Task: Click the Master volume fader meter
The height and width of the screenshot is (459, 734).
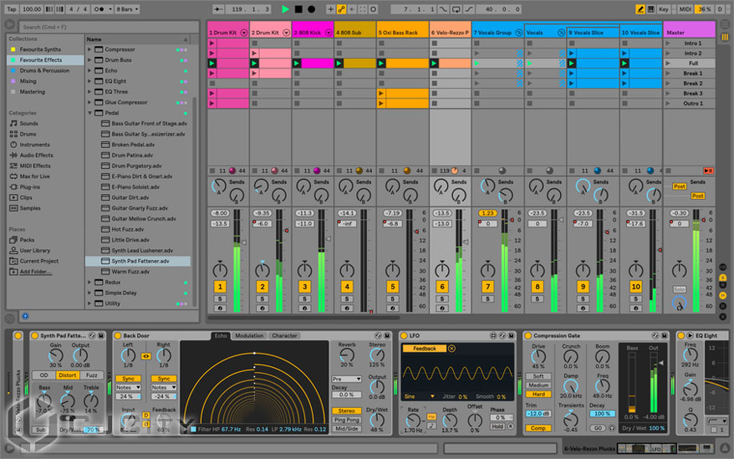Action: coord(696,261)
